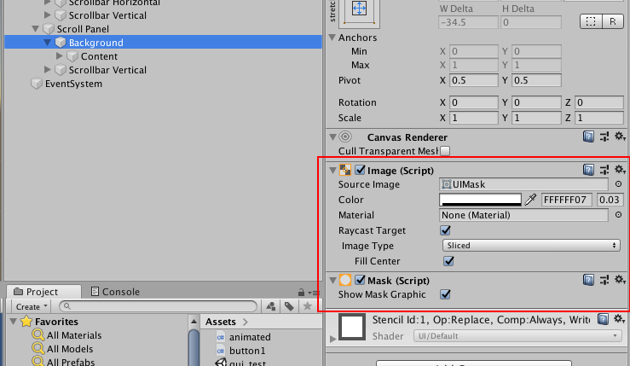630x366 pixels.
Task: Expand the Content hierarchy item
Action: (x=60, y=56)
